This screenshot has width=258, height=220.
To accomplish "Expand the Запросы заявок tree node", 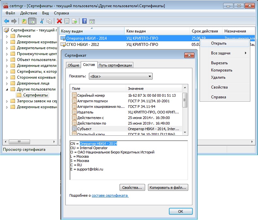I will coord(7,101).
